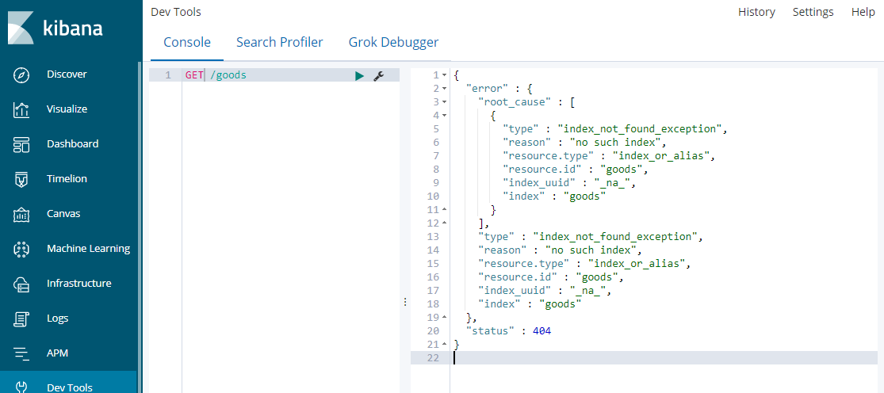Collapse the "error" object at line 2
This screenshot has width=884, height=393.
(x=444, y=89)
